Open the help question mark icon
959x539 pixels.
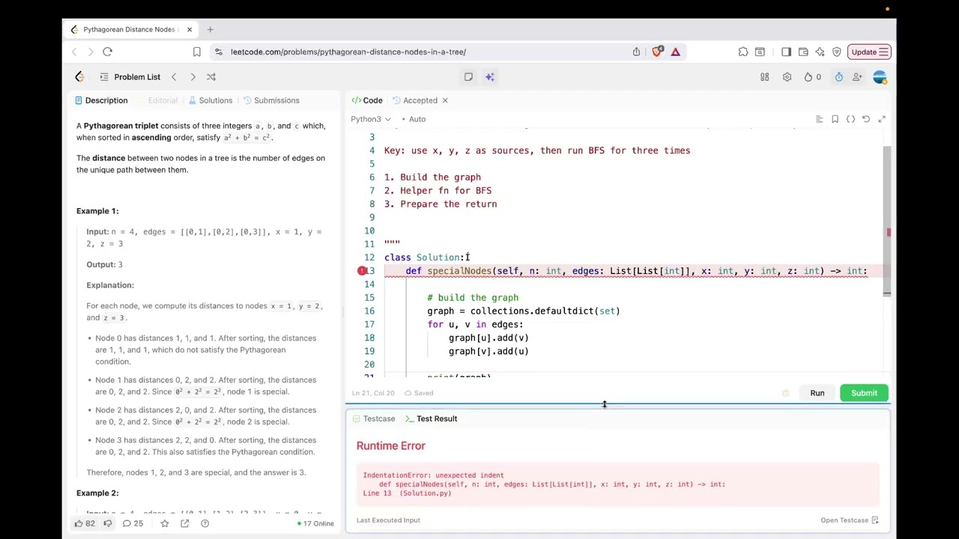click(x=205, y=523)
